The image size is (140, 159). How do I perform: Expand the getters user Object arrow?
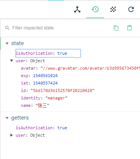point(12,135)
